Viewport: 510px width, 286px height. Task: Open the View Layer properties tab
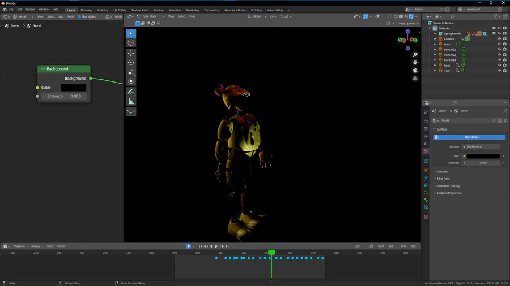[x=426, y=136]
